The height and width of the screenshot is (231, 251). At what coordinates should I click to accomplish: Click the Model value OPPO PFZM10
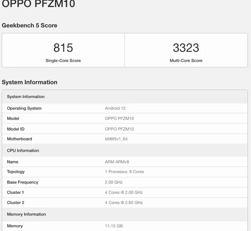[119, 119]
